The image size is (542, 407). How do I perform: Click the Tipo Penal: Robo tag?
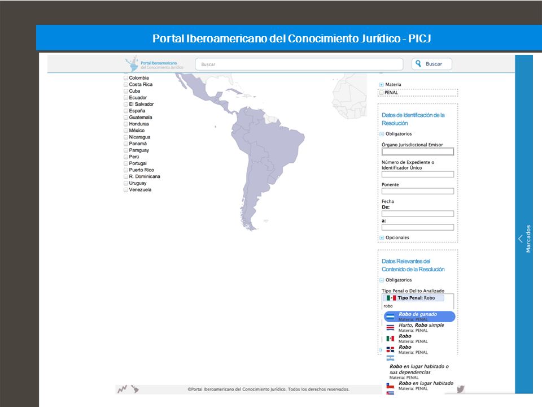[413, 298]
